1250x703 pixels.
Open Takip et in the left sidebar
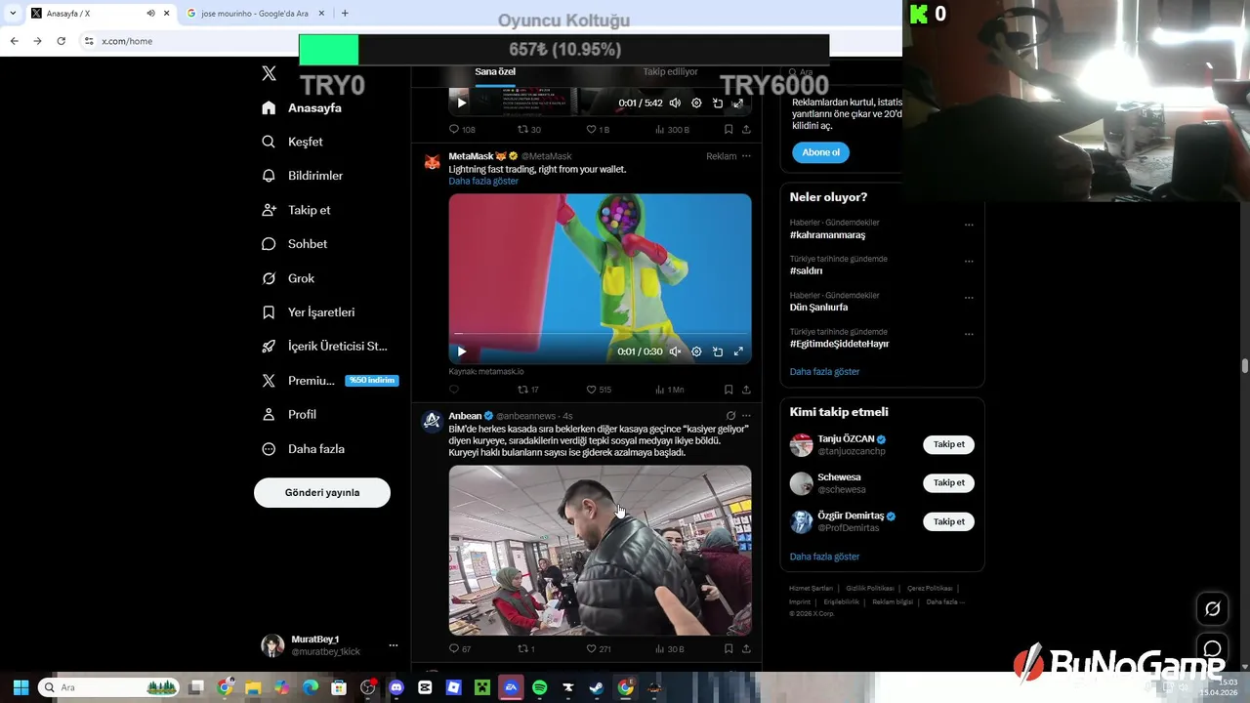(x=296, y=210)
